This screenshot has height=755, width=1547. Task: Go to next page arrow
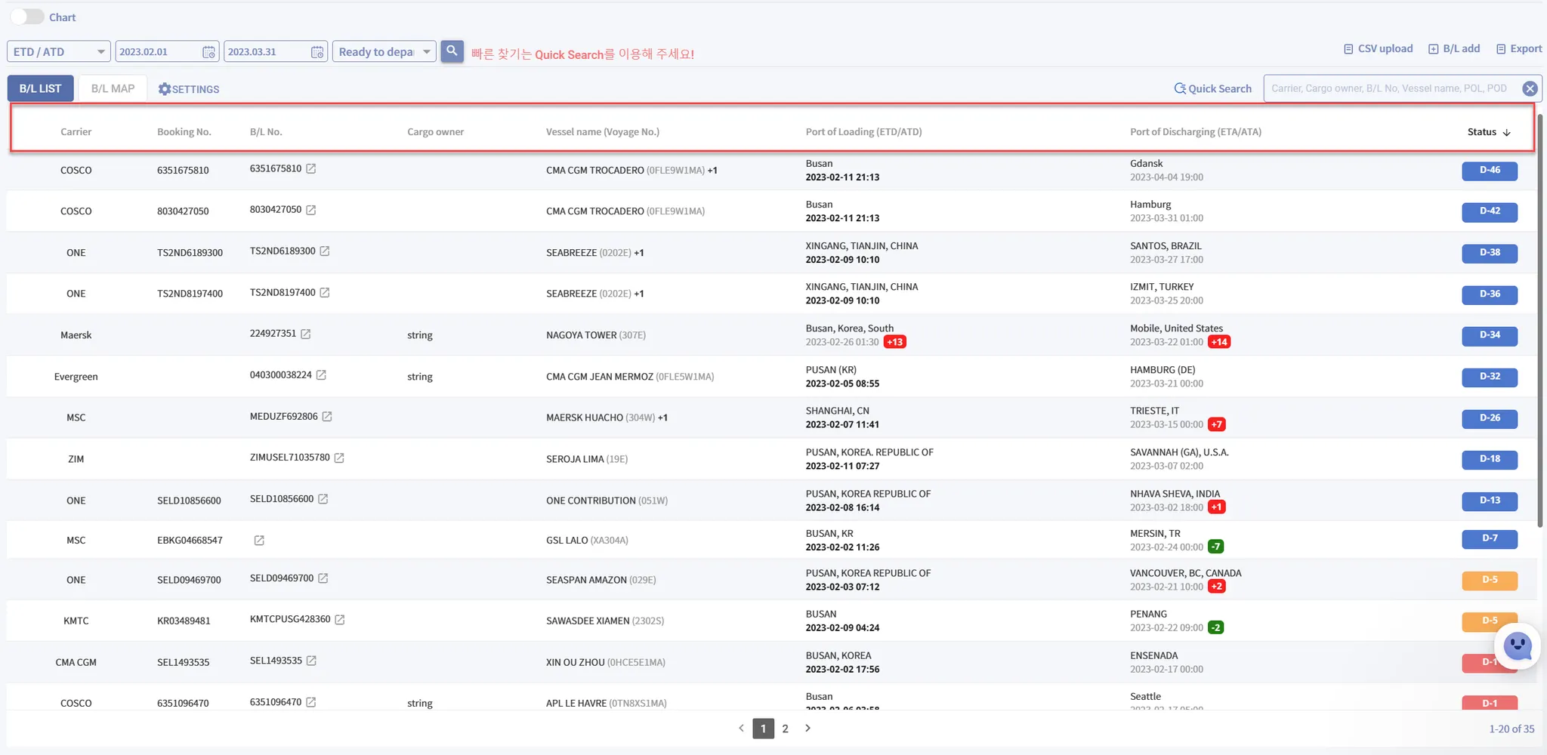[807, 729]
